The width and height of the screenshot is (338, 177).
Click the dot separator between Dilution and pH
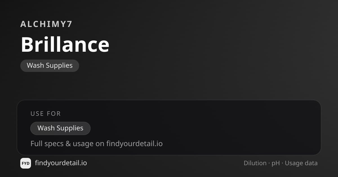point(269,163)
